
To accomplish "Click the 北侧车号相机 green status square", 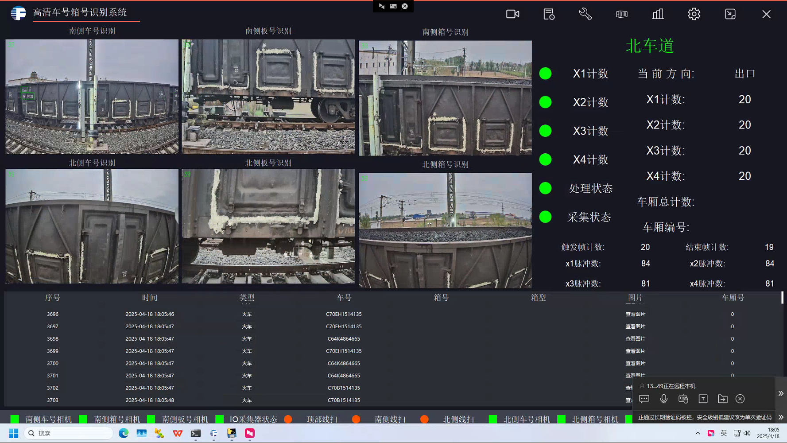I will (x=492, y=419).
